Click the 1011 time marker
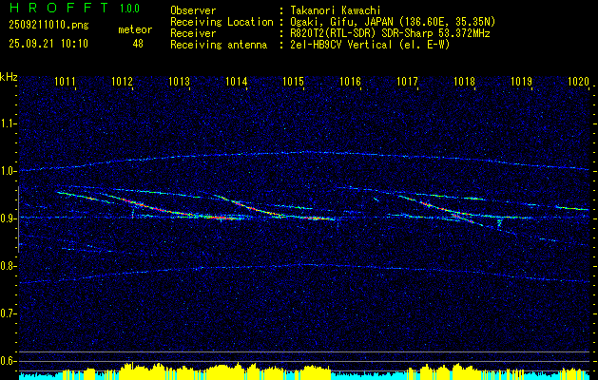Viewport: 598px width, 380px height. tap(66, 83)
